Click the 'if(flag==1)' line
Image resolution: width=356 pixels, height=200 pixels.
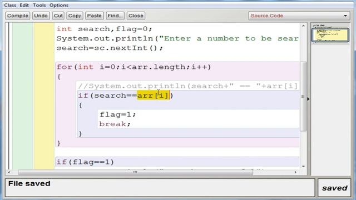click(85, 162)
